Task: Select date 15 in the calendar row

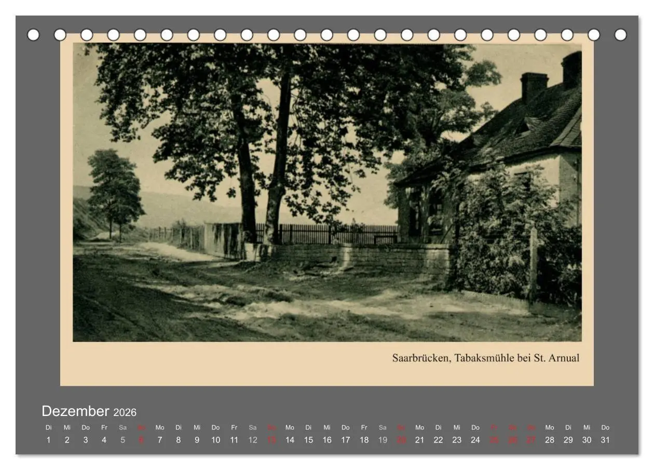Action: pos(308,440)
